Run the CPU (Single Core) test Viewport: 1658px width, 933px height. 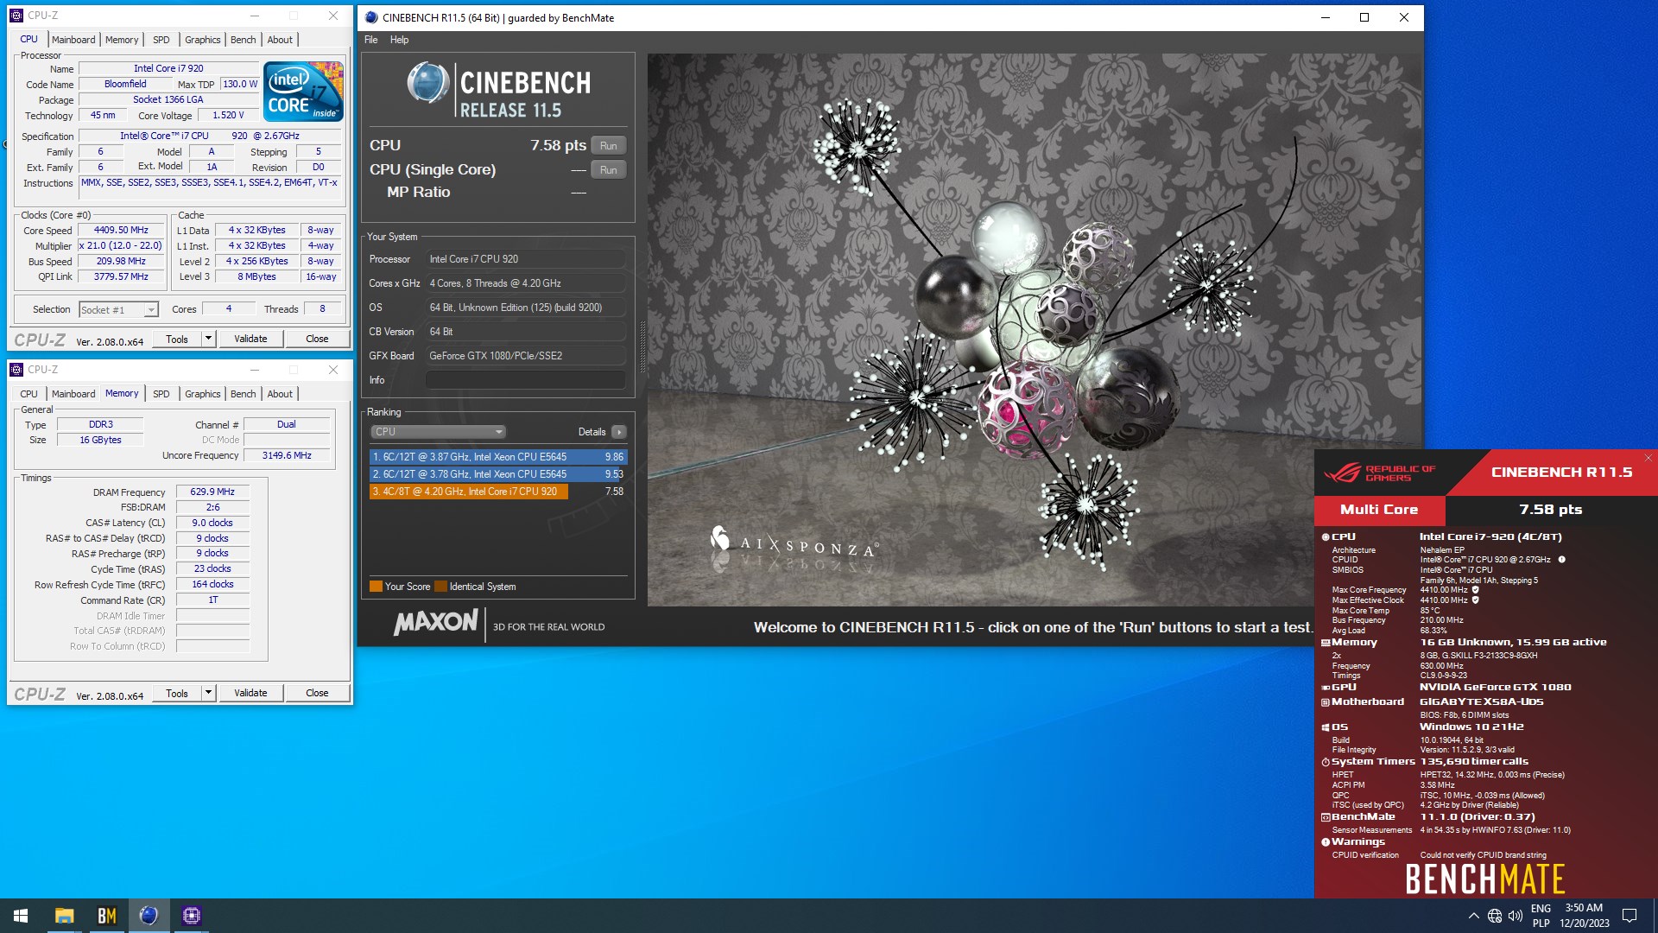click(x=609, y=170)
